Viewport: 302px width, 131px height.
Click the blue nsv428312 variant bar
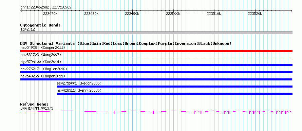[175, 94]
